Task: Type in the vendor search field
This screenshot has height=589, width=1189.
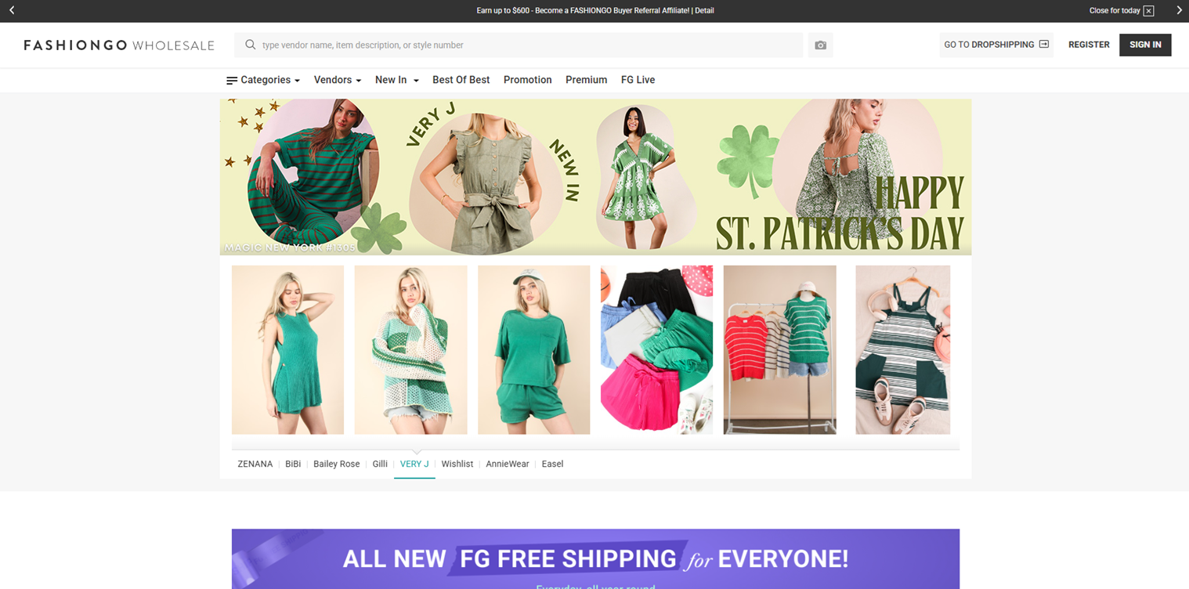Action: (525, 45)
